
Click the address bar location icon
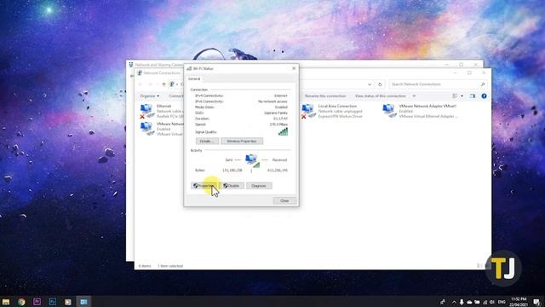pyautogui.click(x=172, y=84)
